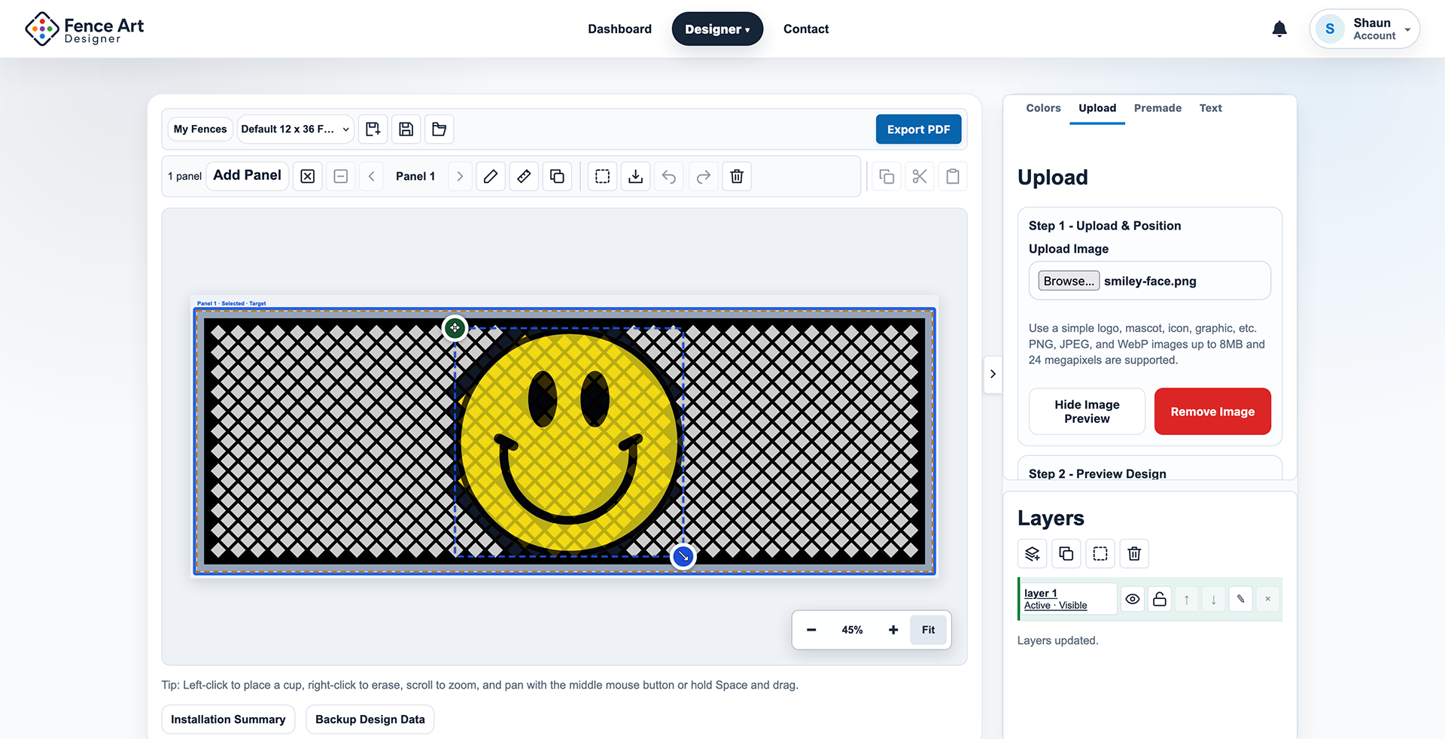Click the smiley-face.png file name
This screenshot has width=1445, height=739.
coord(1150,281)
